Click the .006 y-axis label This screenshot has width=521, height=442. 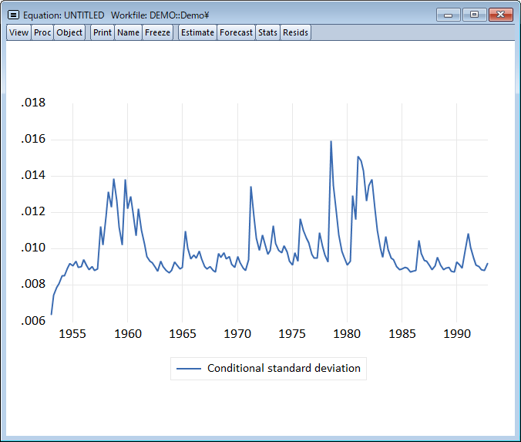(x=33, y=321)
